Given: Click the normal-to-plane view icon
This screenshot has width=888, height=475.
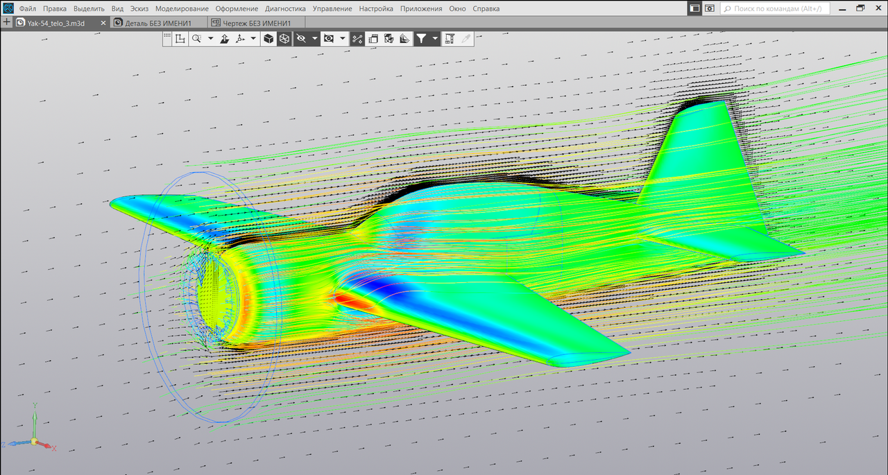Looking at the screenshot, I should (x=224, y=39).
